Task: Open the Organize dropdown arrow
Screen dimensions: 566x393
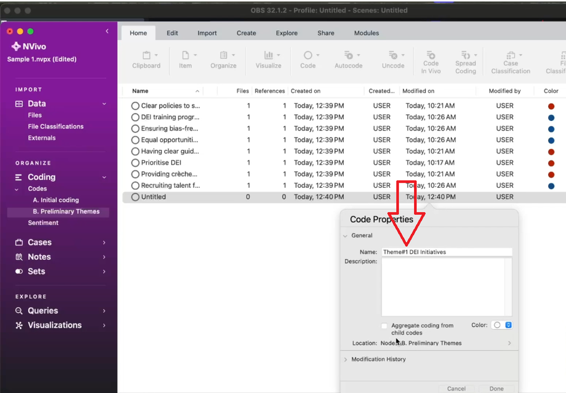Action: 234,55
